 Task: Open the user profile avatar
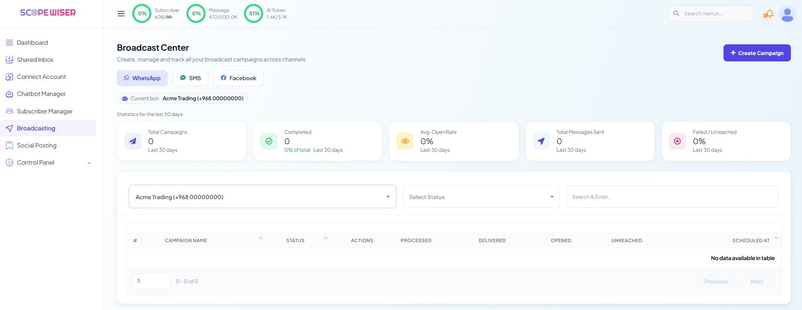787,14
